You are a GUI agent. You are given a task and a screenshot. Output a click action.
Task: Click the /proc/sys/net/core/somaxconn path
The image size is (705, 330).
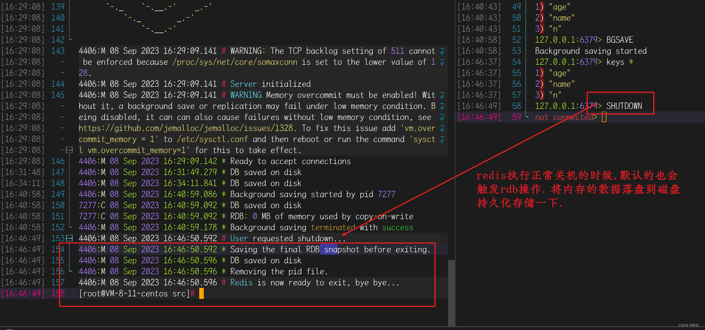235,62
